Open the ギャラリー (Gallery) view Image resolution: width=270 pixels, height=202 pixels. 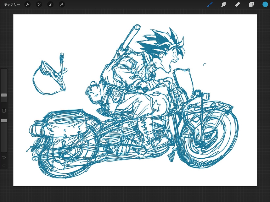(12, 4)
